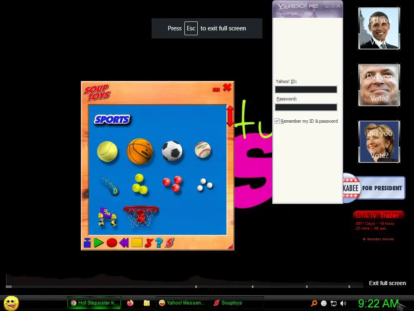Pick the tennis ball toy
This screenshot has height=311, width=414.
tap(107, 151)
